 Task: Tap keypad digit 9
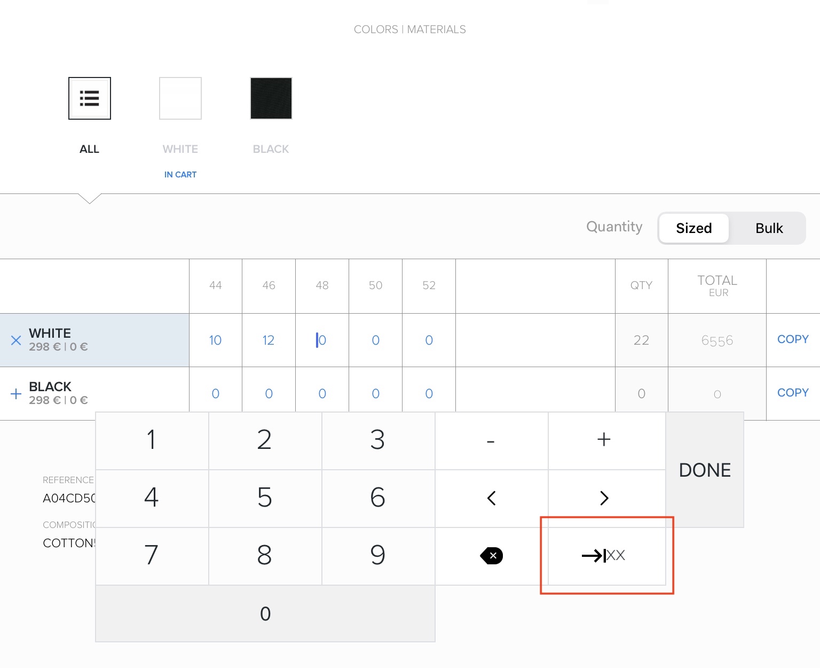(378, 556)
